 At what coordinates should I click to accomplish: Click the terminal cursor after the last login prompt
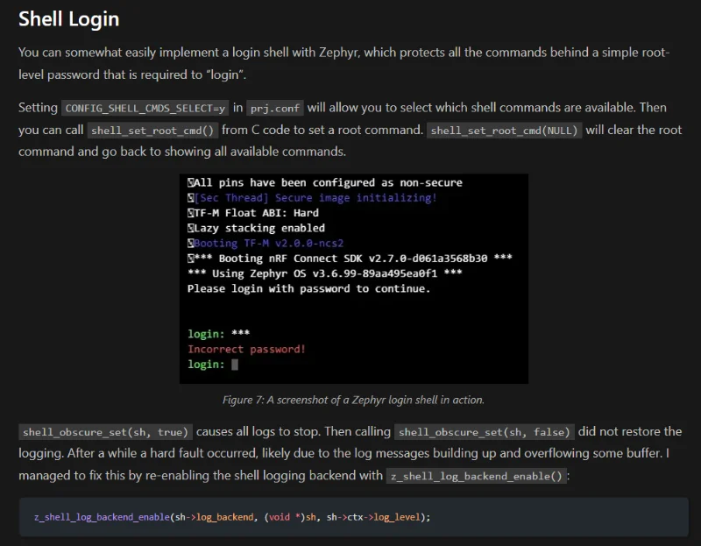(x=235, y=365)
